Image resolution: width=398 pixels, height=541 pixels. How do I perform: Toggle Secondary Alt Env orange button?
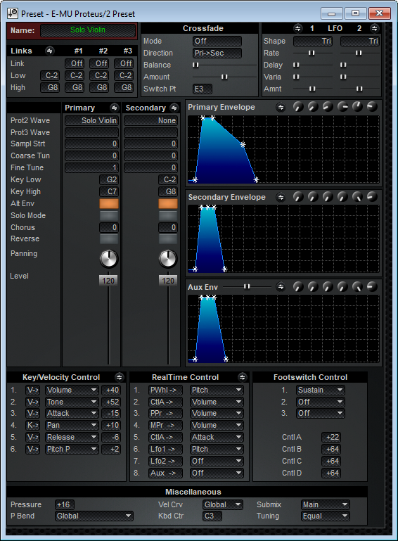(x=168, y=203)
